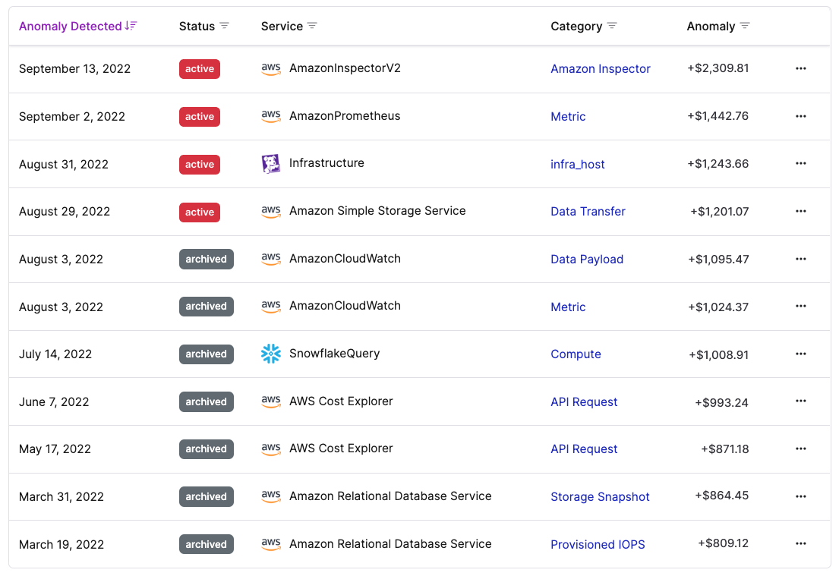
Task: Click the archived badge in the Data Payload row
Action: [x=206, y=260]
